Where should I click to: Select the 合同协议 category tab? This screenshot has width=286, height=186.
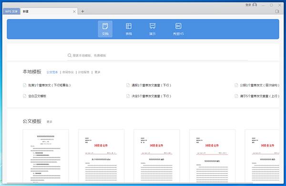pos(68,72)
